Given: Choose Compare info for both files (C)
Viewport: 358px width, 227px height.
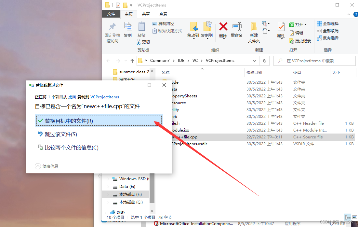Looking at the screenshot, I should pyautogui.click(x=68, y=148).
